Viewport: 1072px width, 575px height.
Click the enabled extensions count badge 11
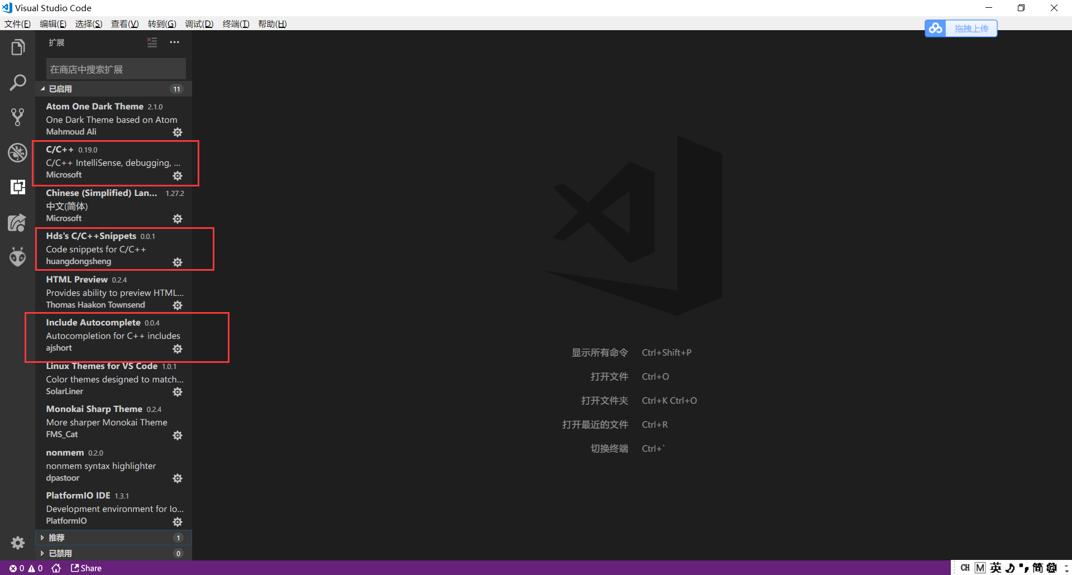176,89
